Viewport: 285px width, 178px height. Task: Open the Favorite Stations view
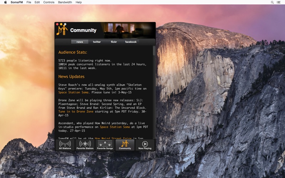[x=85, y=145]
